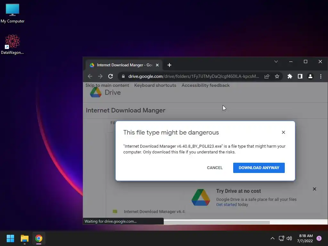The height and width of the screenshot is (246, 328).
Task: Show hidden system tray icons
Action: (273, 238)
